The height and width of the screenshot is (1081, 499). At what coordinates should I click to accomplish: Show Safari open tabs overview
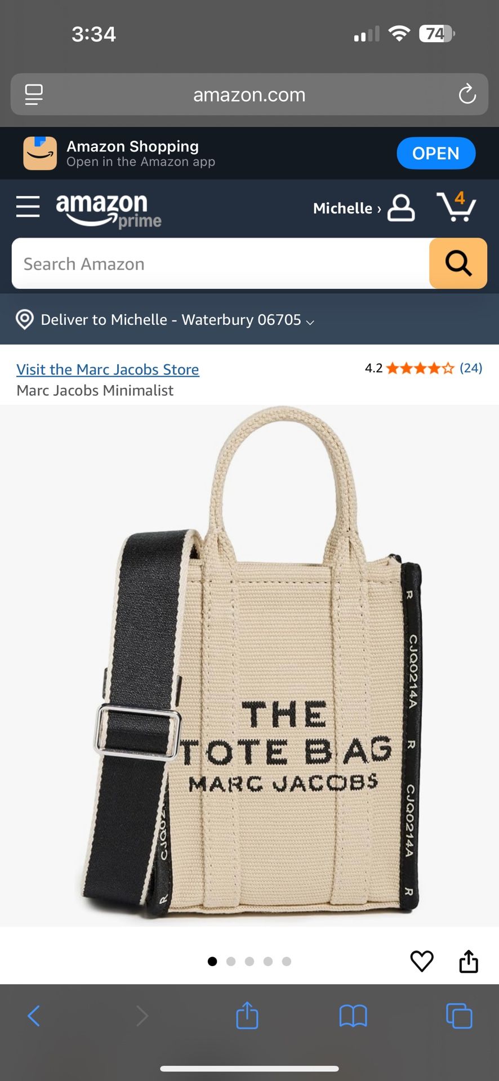coord(459,1016)
